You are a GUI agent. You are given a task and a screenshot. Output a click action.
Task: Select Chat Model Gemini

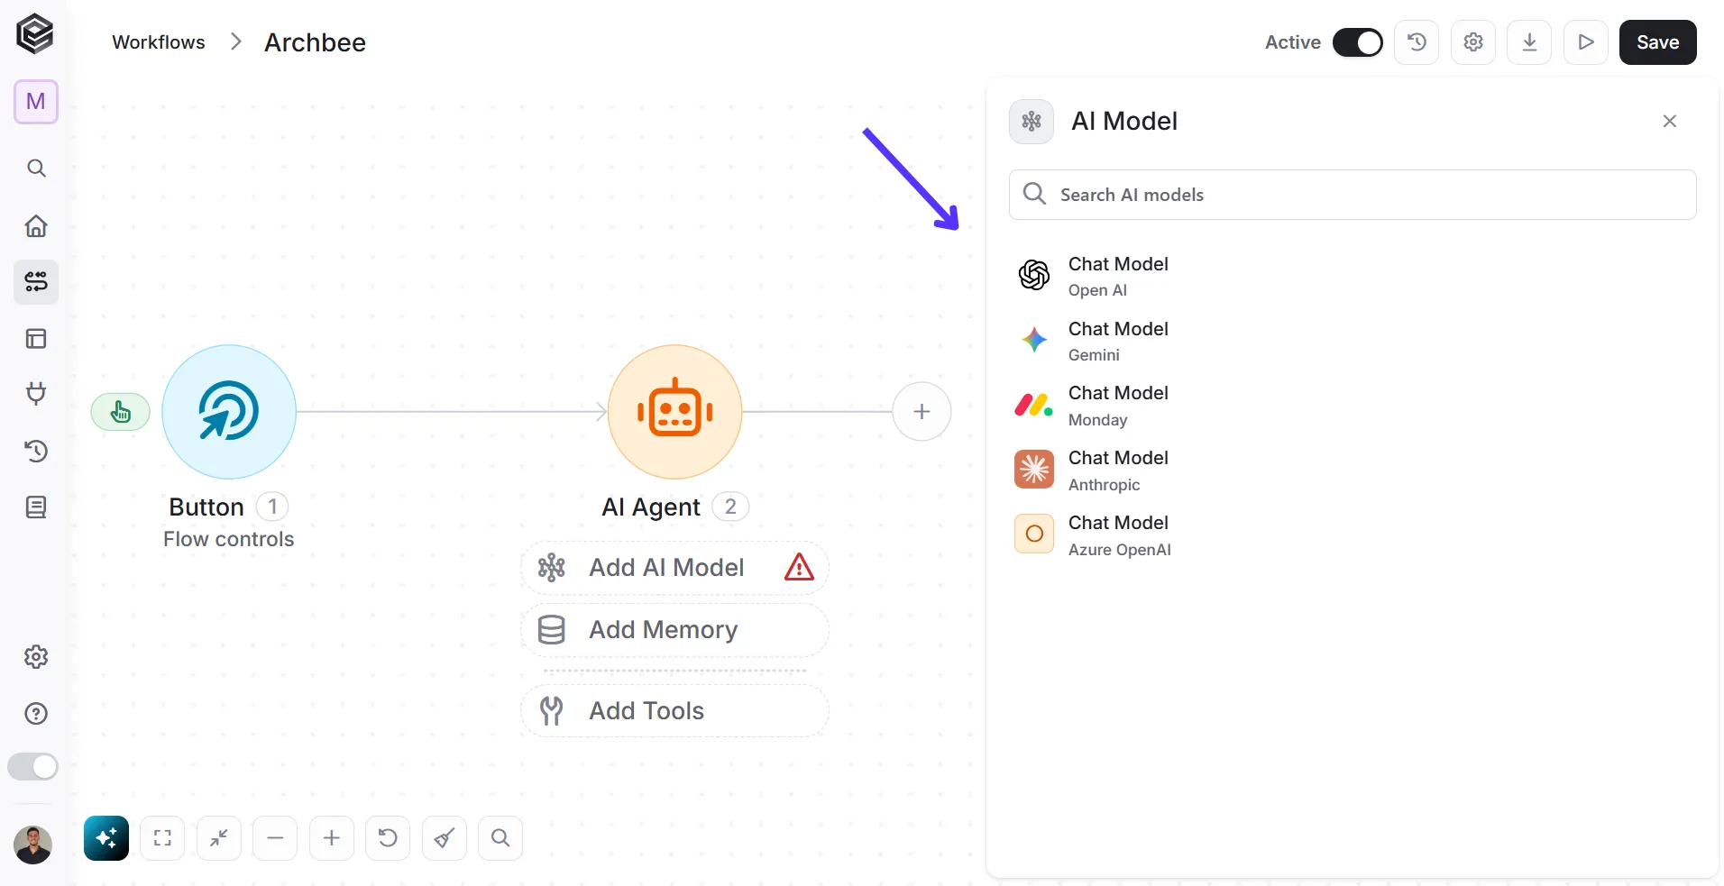pos(1353,341)
